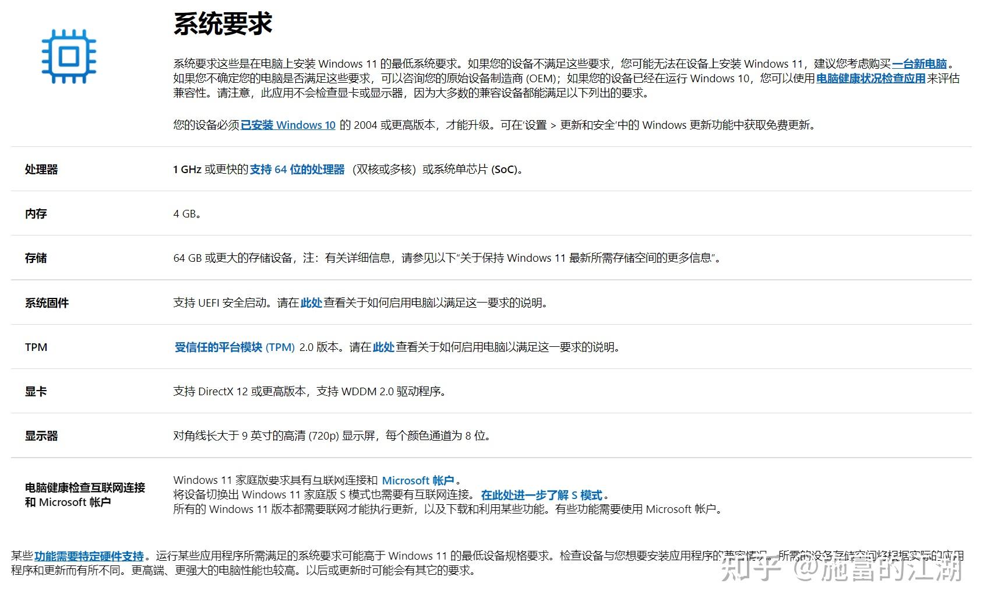Click the 1 GHz 或更快的 text
987x608 pixels.
[211, 170]
